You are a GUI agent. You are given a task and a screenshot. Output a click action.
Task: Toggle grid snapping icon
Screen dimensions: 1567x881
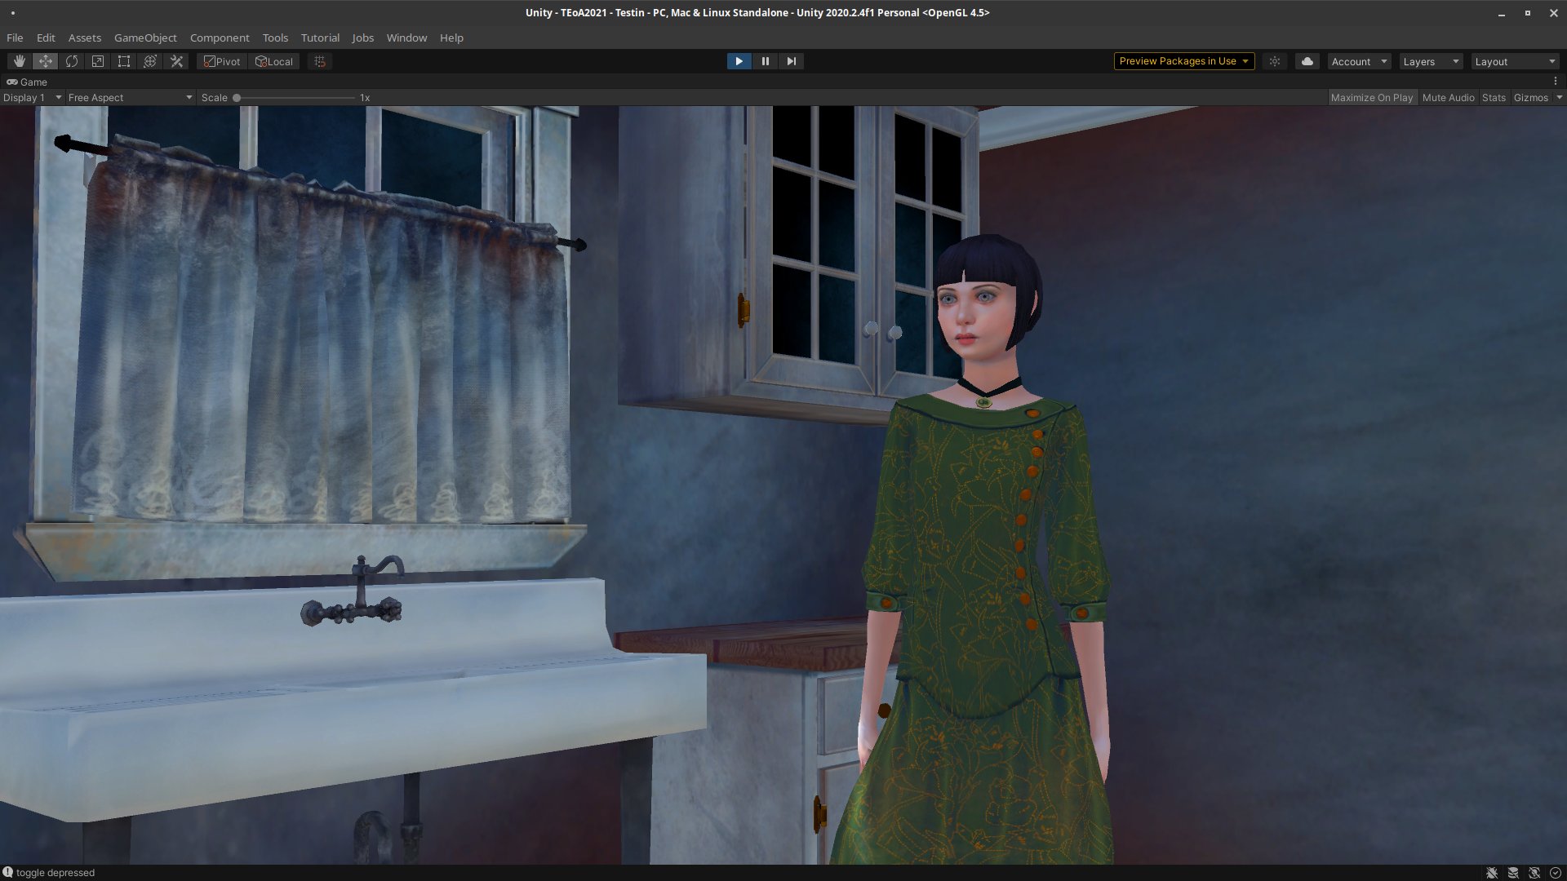(320, 61)
